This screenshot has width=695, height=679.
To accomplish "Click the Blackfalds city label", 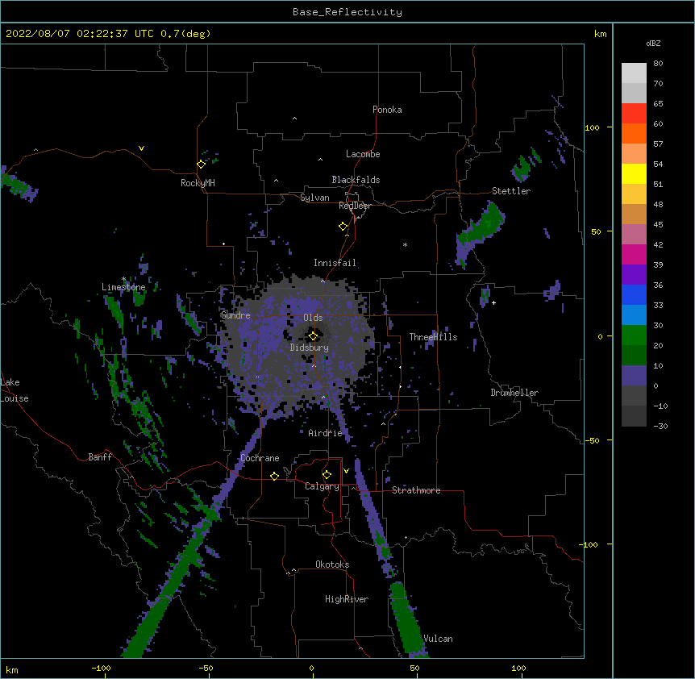I will [356, 180].
